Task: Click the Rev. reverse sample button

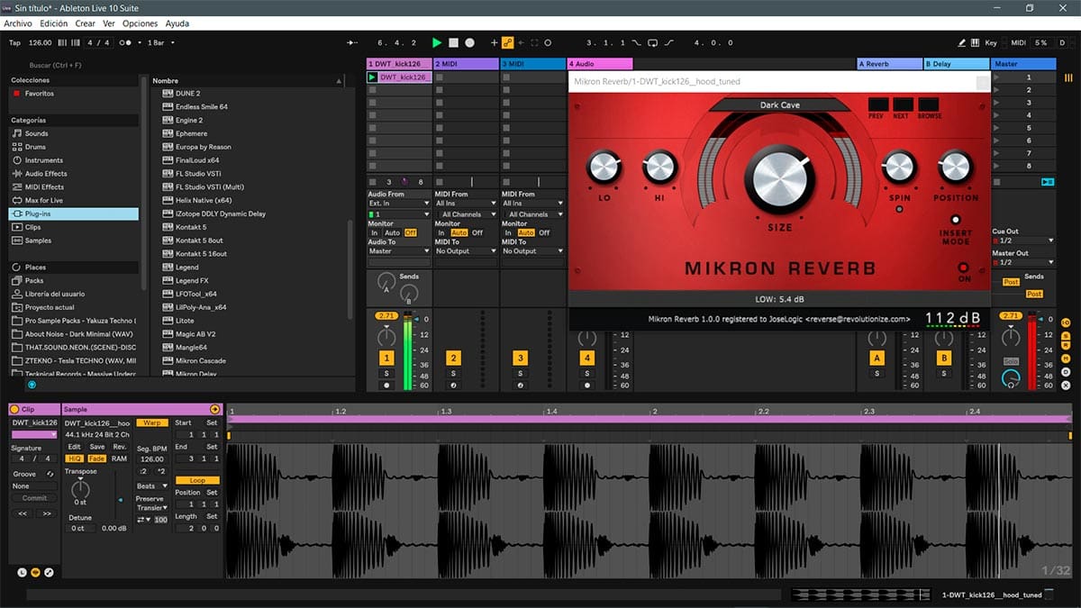Action: click(x=119, y=447)
